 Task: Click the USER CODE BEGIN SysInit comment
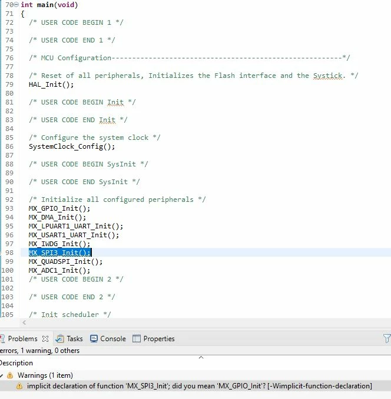tap(88, 164)
